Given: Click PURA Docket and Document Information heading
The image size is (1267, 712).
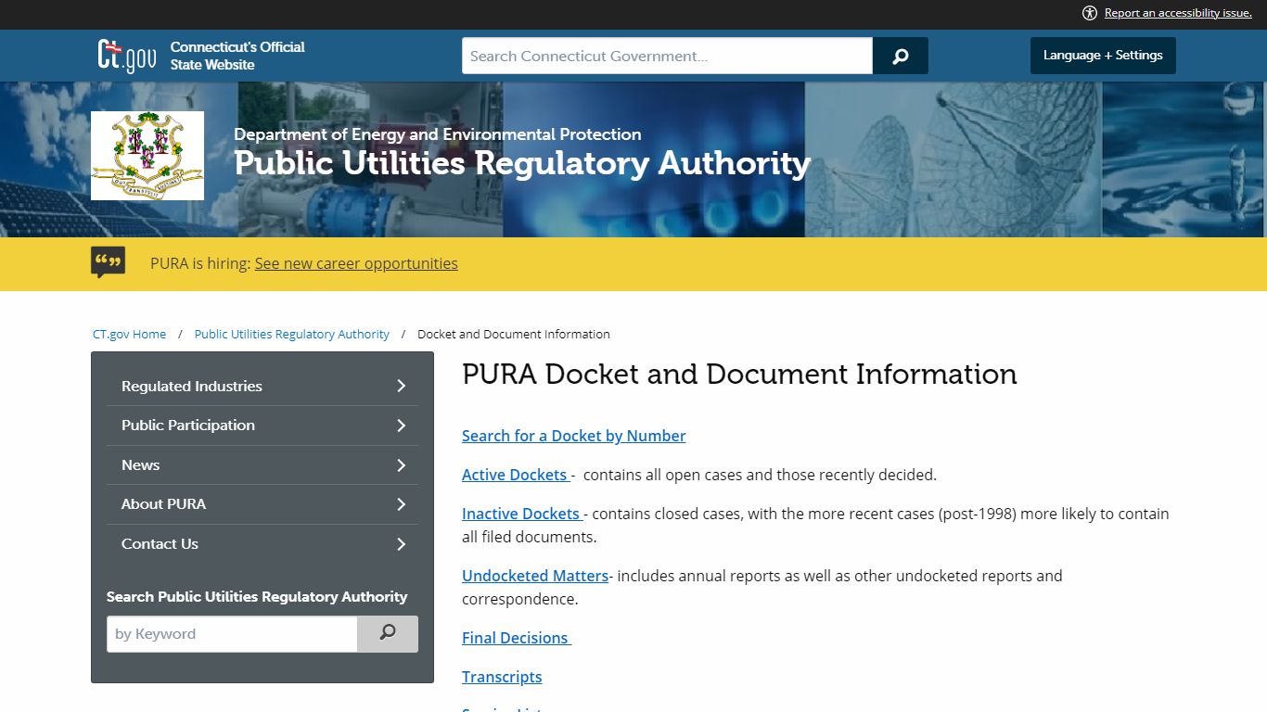Looking at the screenshot, I should point(739,375).
